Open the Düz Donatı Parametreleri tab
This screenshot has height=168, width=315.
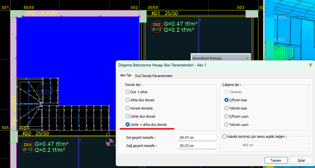click(x=154, y=76)
